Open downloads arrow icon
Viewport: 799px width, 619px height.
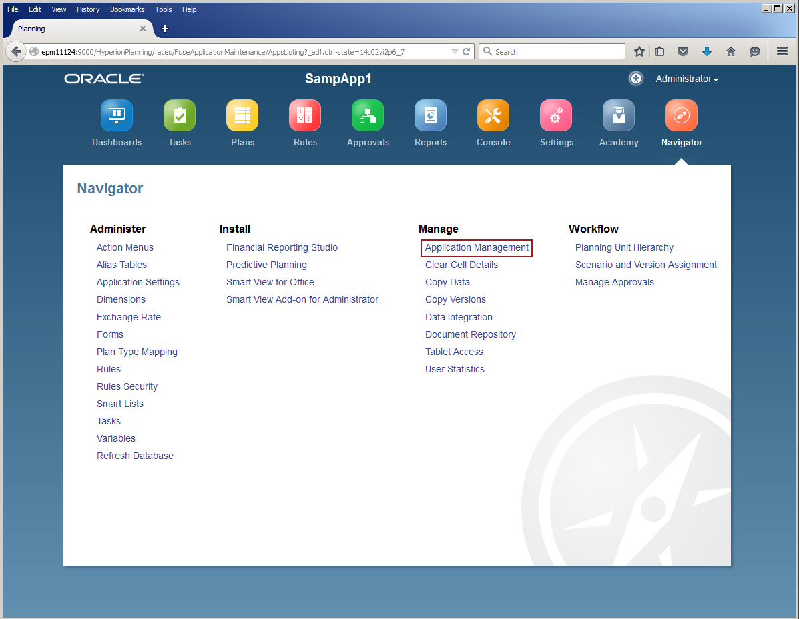click(x=707, y=51)
